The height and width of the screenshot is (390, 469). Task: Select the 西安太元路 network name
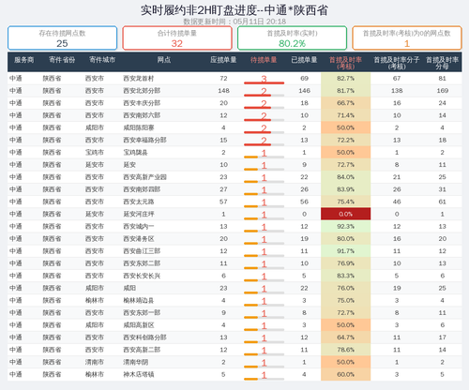point(139,202)
